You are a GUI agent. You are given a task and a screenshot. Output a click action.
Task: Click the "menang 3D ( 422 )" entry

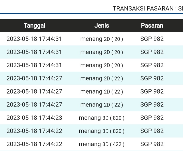point(102,144)
